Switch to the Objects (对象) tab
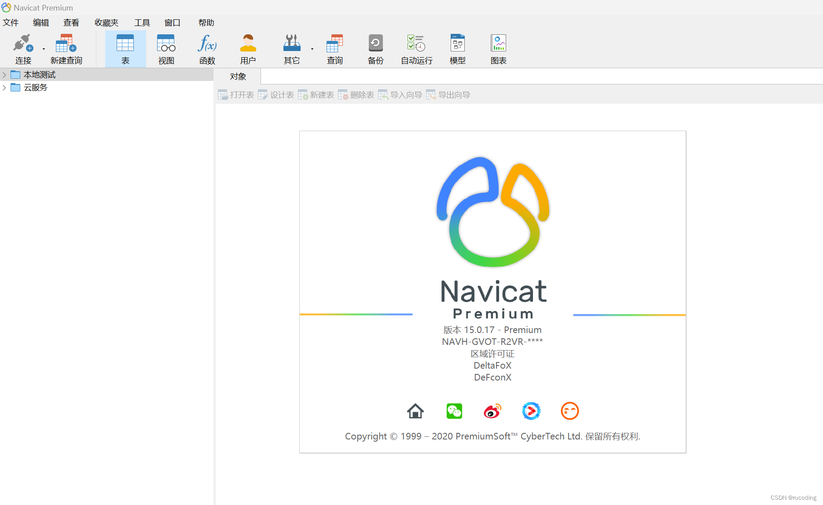 click(x=238, y=77)
